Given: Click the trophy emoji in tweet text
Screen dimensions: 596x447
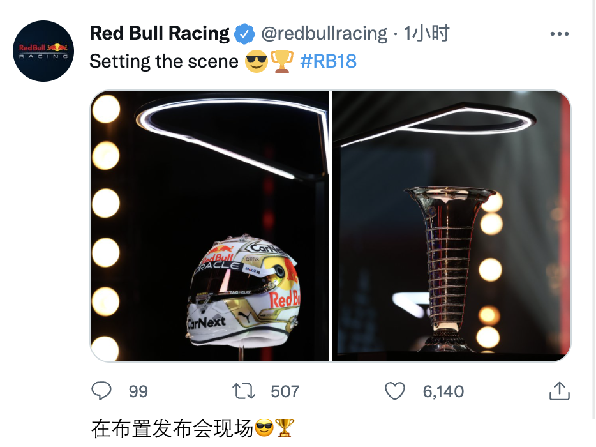Looking at the screenshot, I should (281, 61).
